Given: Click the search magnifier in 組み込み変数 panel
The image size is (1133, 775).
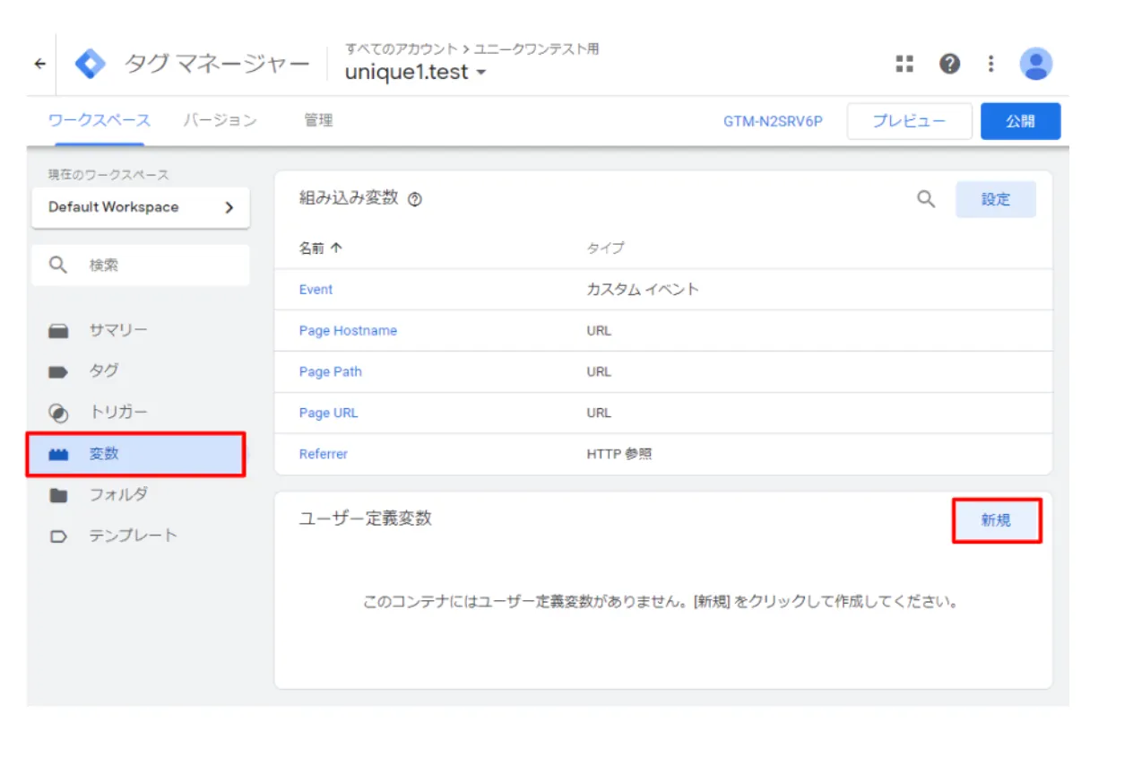Looking at the screenshot, I should (926, 199).
